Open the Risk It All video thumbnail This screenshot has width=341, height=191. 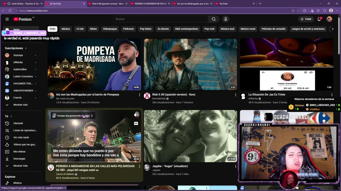click(190, 64)
